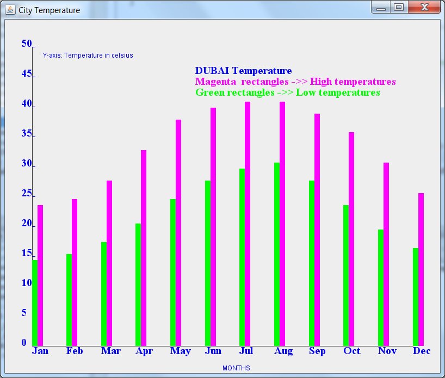Select the green low temperature bar for January

pos(35,299)
